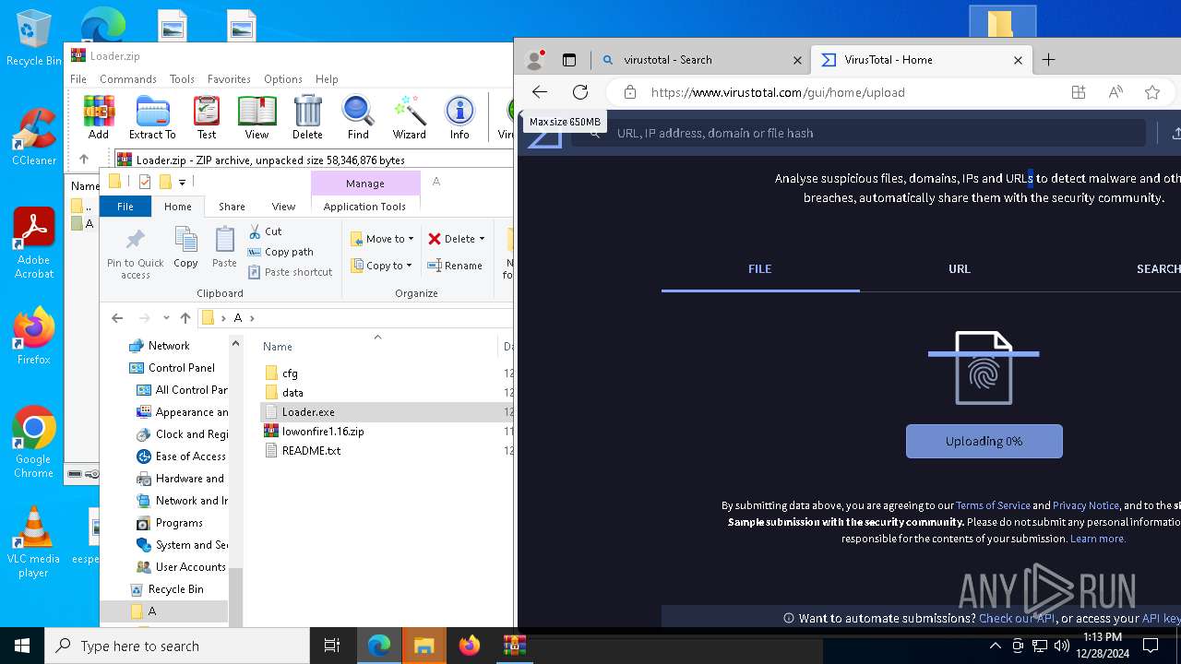This screenshot has width=1181, height=664.
Task: Expand the recent locations dropdown in Explorer
Action: tap(166, 318)
